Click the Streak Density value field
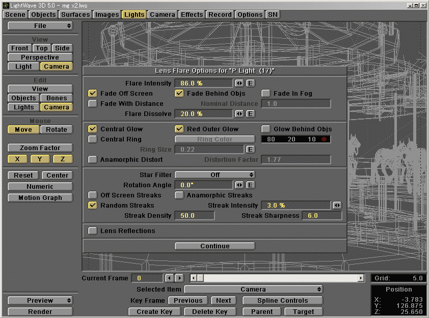Image resolution: width=429 pixels, height=318 pixels. [194, 215]
